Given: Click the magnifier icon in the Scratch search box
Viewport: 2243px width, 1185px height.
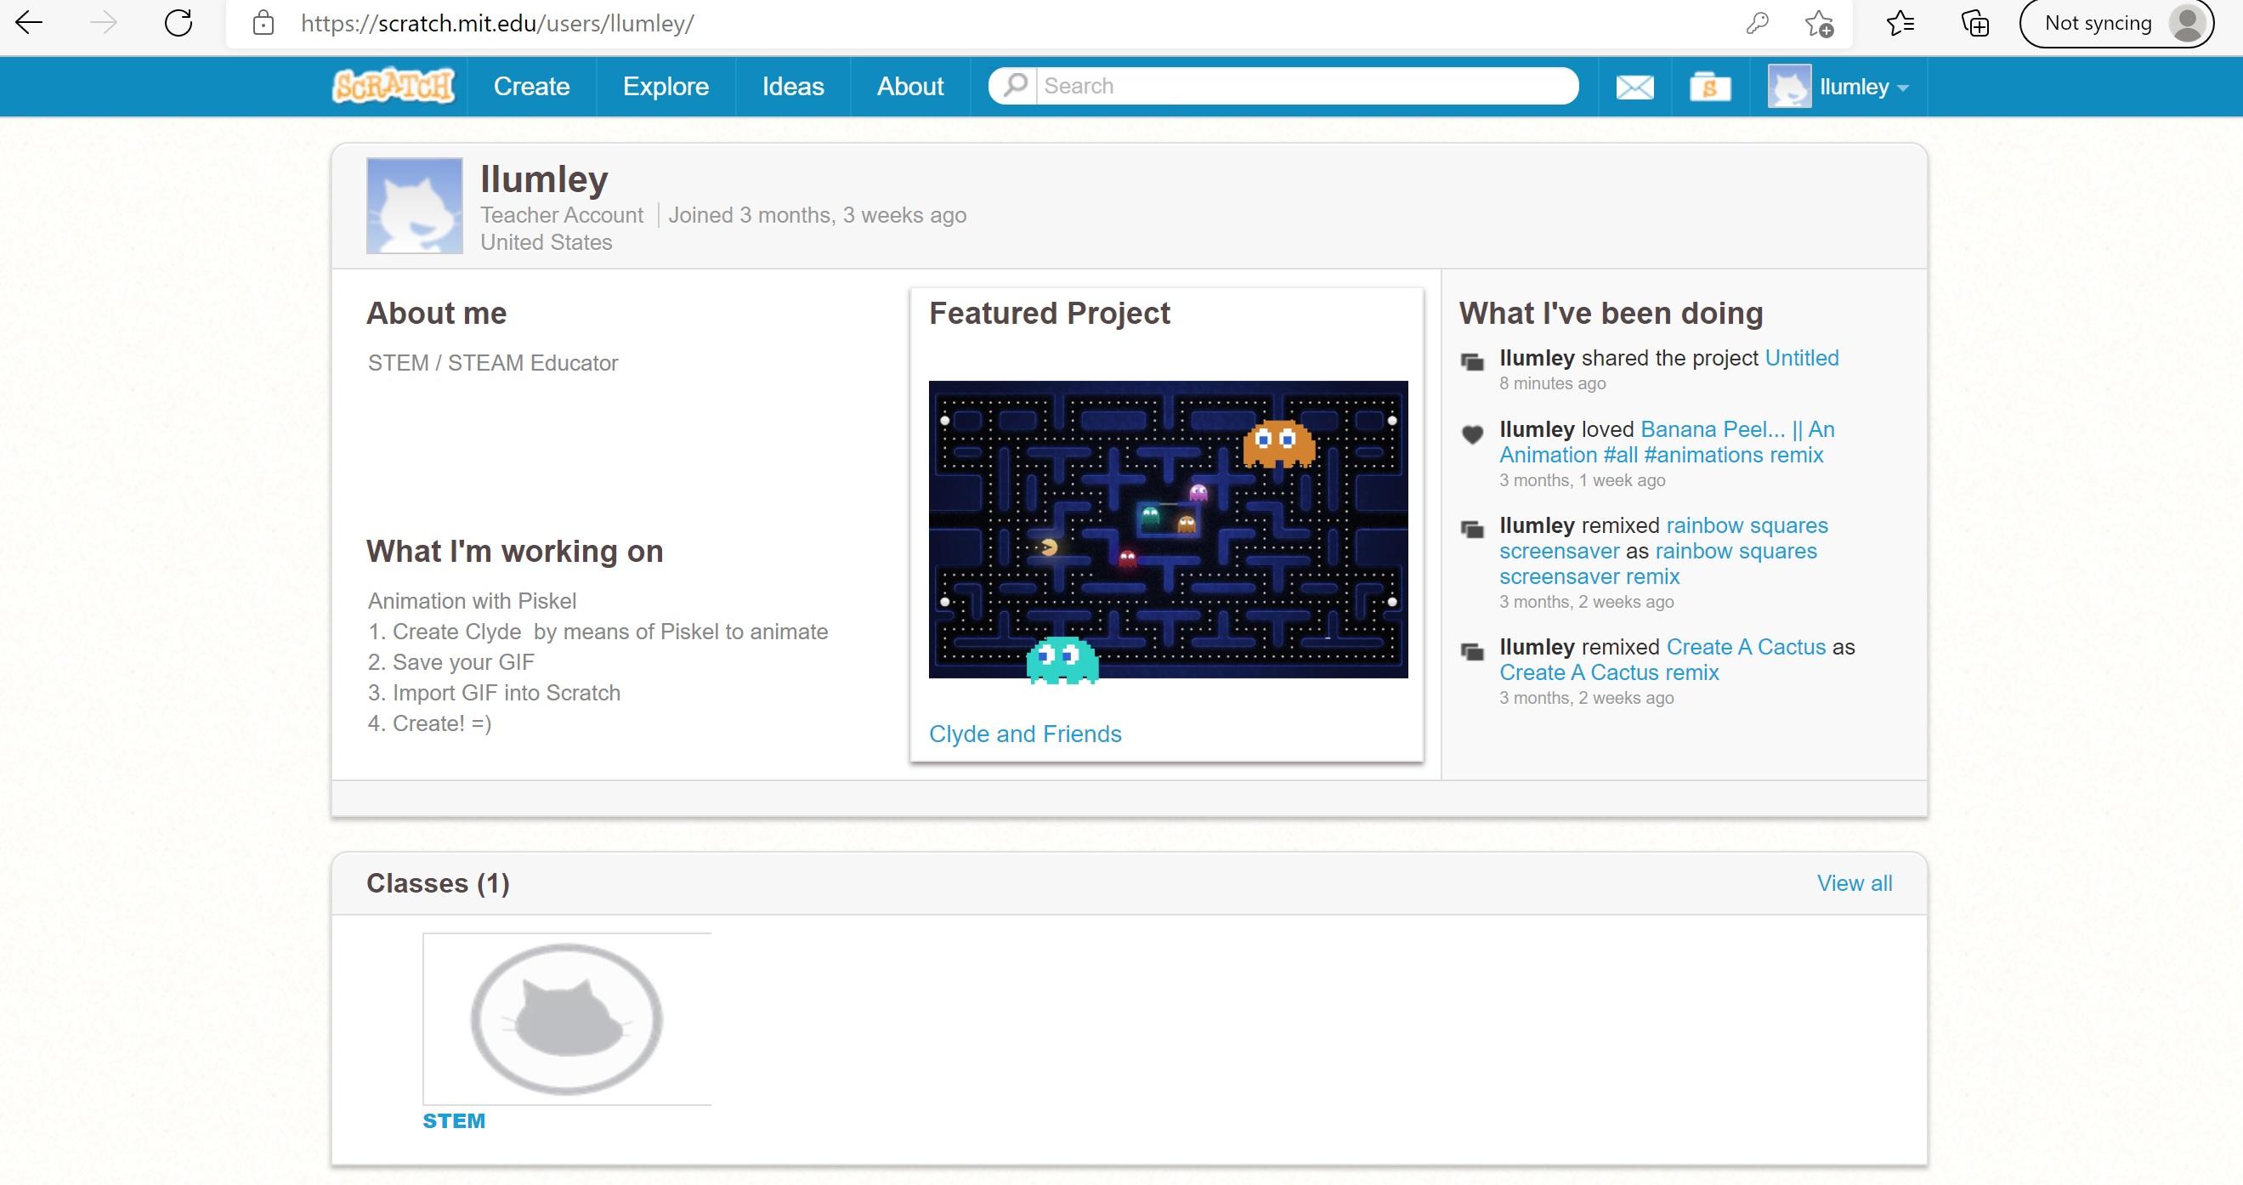Looking at the screenshot, I should click(x=1014, y=85).
